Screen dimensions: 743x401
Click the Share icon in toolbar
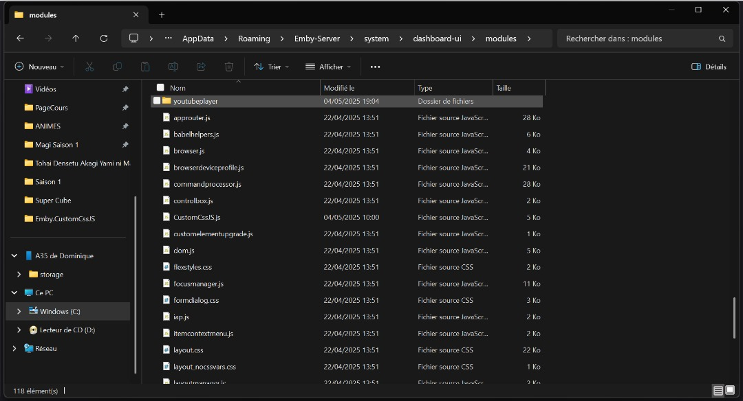[x=201, y=67]
